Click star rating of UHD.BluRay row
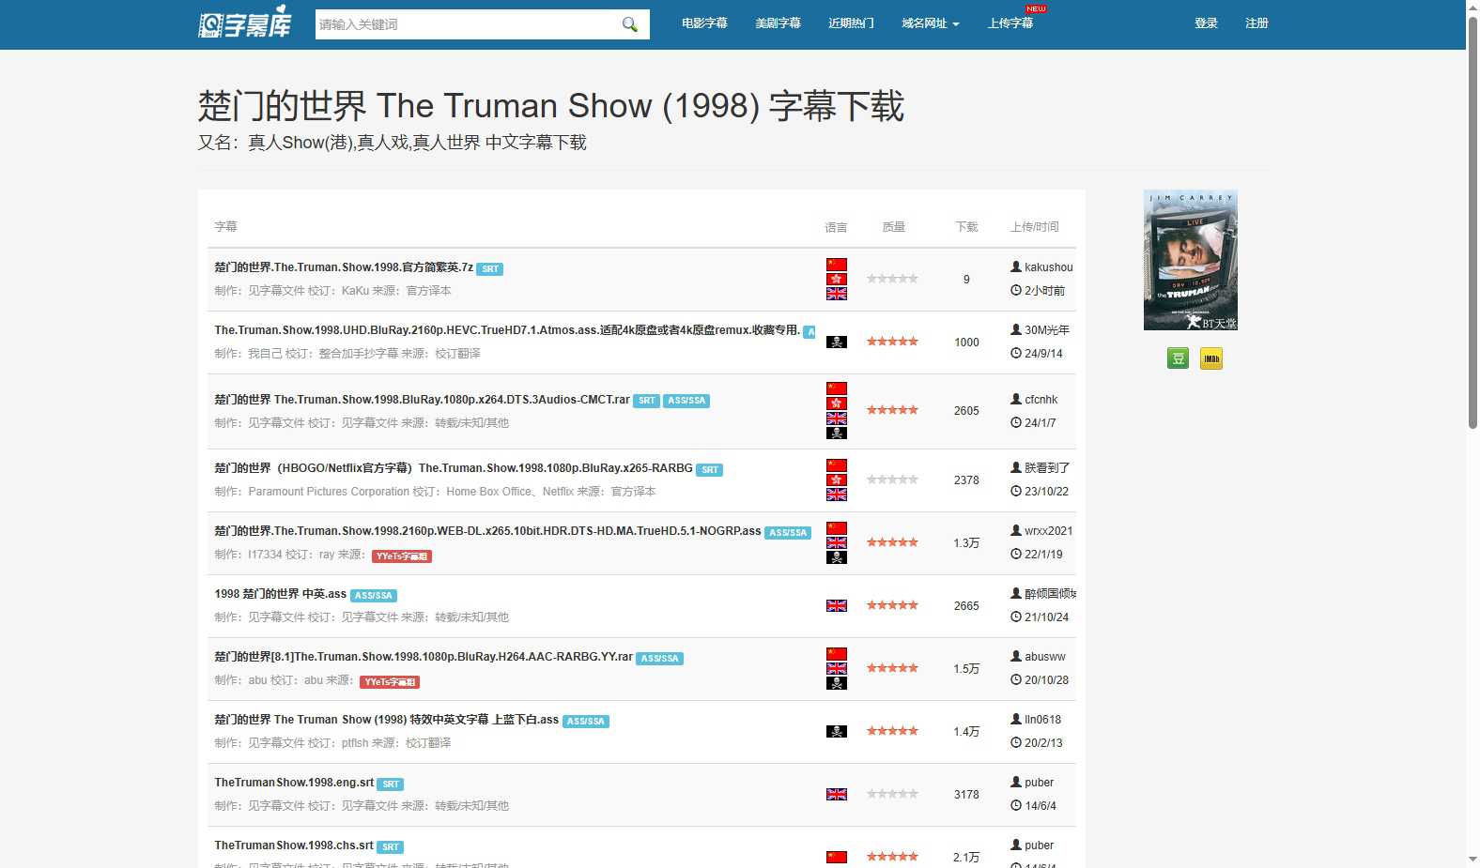The width and height of the screenshot is (1480, 868). point(892,342)
